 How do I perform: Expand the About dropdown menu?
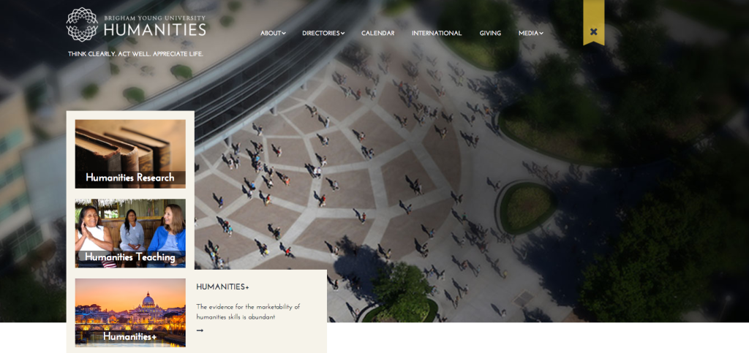tap(273, 34)
